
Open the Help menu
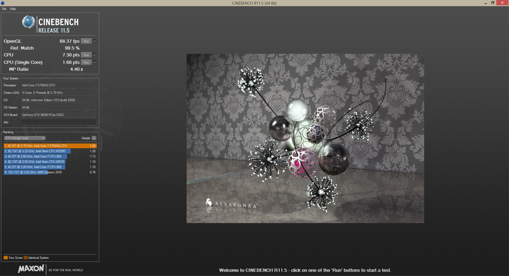tap(13, 9)
